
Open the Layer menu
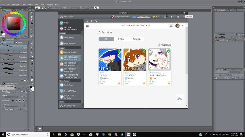(x=23, y=5)
